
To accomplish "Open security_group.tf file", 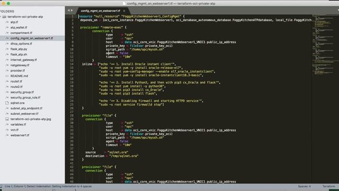I will click(x=22, y=92).
